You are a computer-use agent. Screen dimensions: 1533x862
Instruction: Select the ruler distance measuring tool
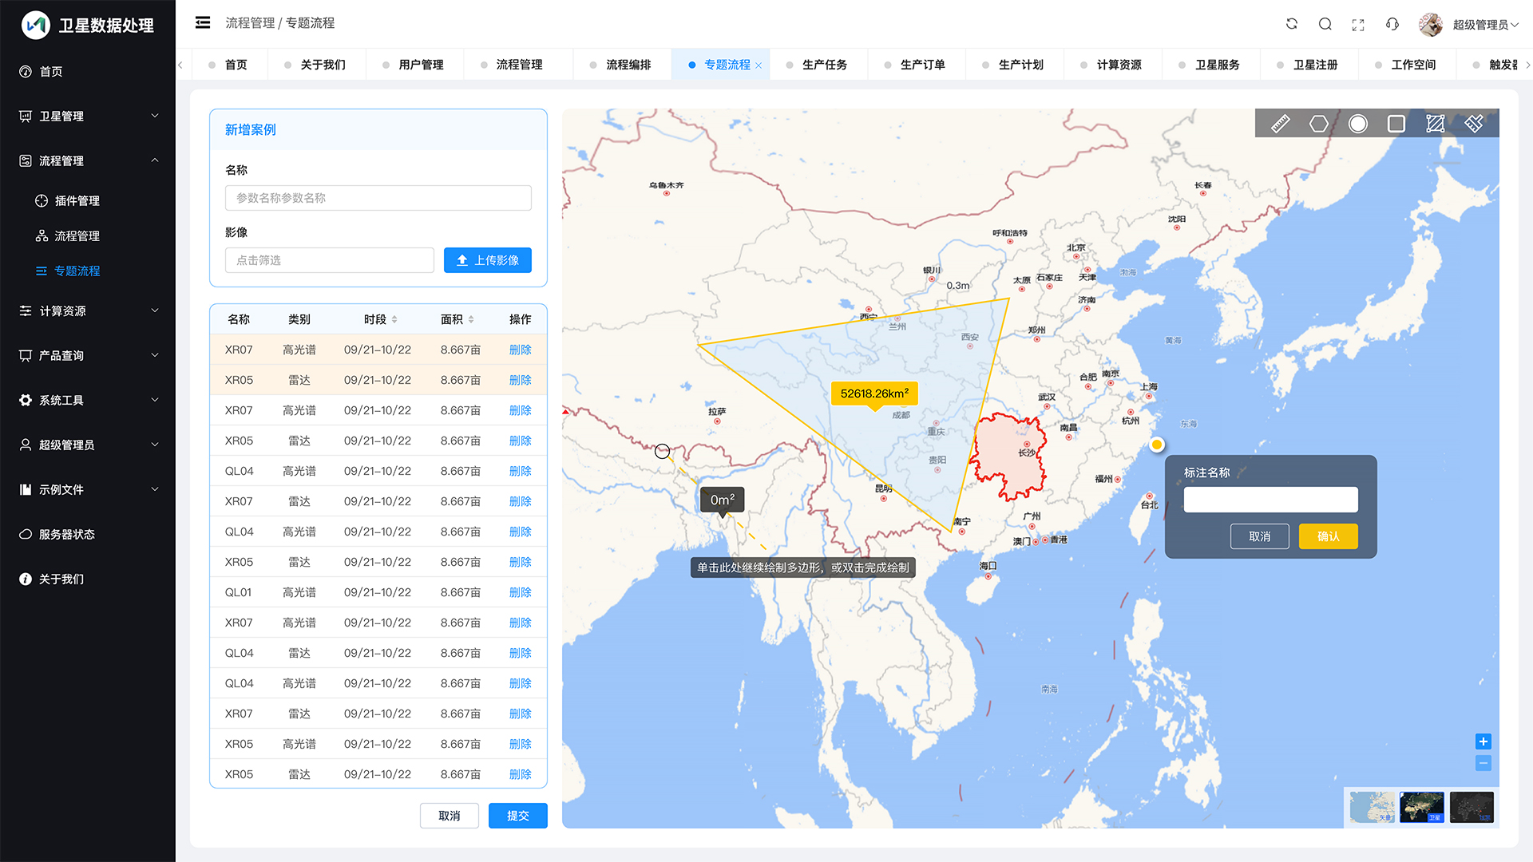[x=1280, y=124]
